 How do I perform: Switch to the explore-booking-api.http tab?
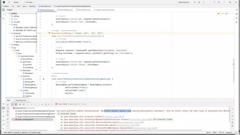point(104,10)
